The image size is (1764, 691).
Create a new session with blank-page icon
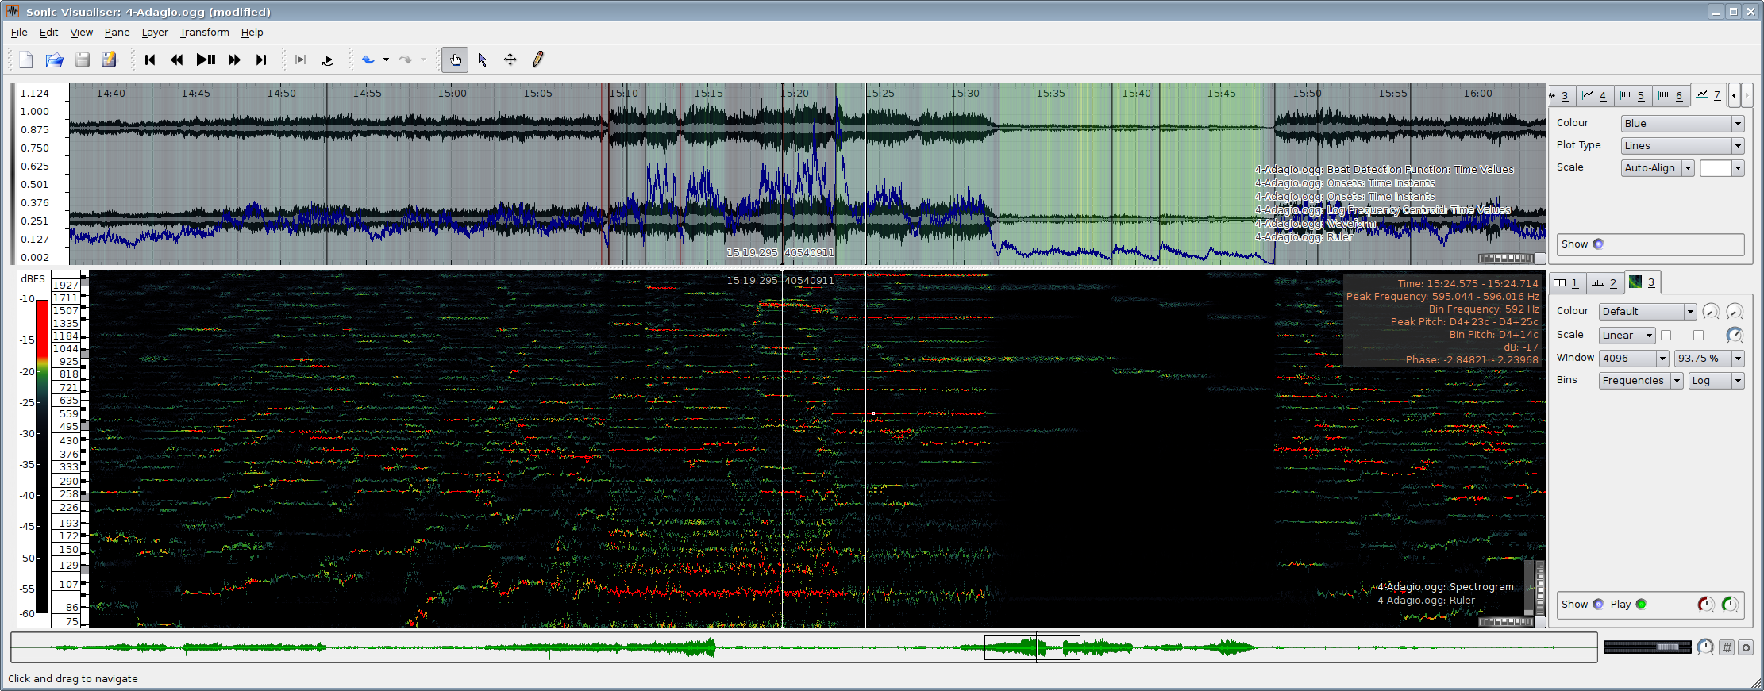(x=26, y=60)
